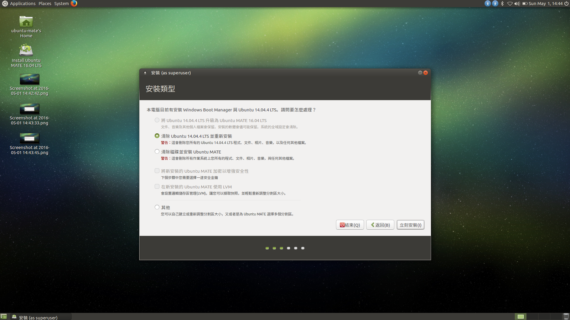Open the sound volume indicator

tap(517, 4)
